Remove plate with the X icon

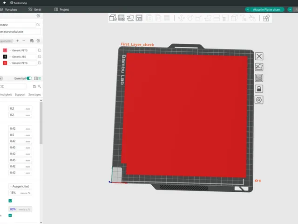point(259,56)
